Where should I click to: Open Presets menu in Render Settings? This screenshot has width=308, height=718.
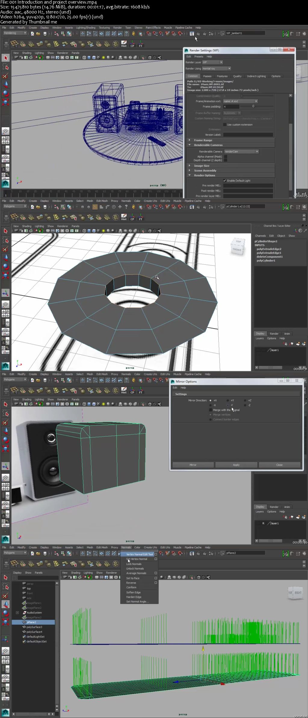pos(199,57)
